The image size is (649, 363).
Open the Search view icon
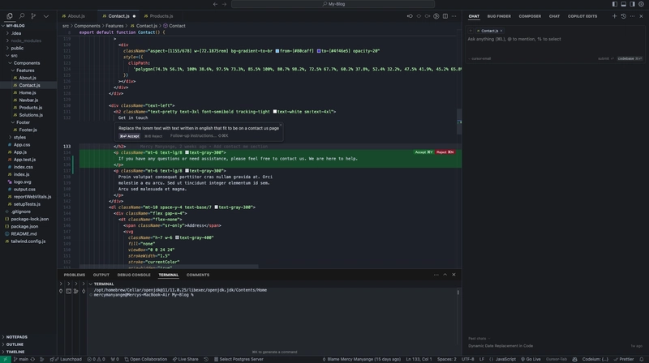(x=22, y=16)
